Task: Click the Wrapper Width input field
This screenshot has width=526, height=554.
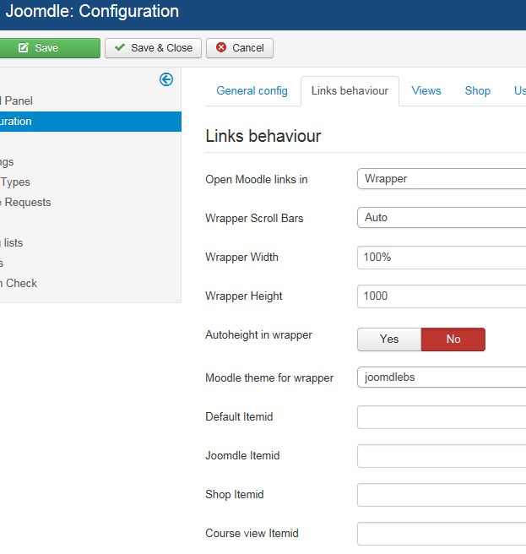Action: 441,258
